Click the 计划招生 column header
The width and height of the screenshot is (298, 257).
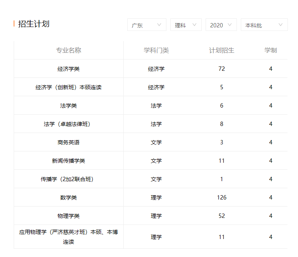222,50
